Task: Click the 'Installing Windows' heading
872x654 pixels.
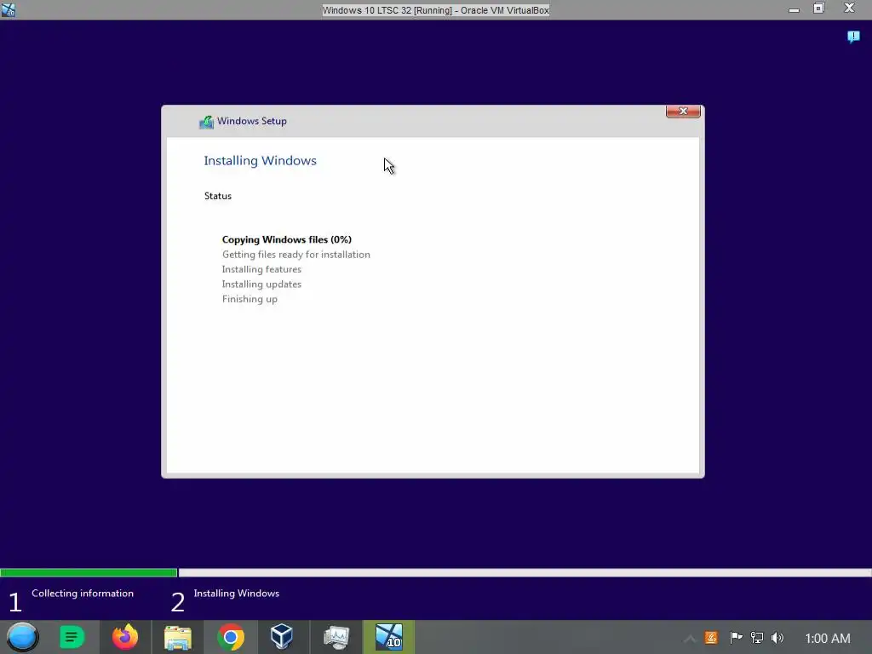Action: (261, 161)
